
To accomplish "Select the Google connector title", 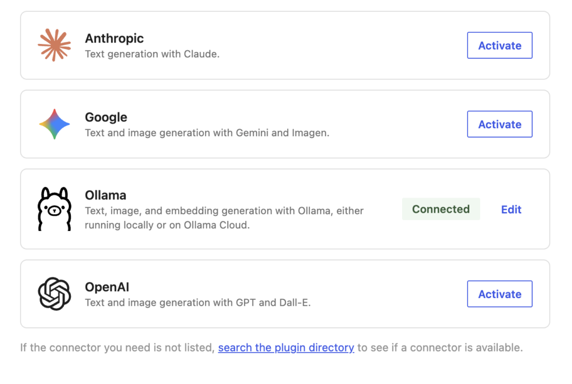I will [106, 117].
